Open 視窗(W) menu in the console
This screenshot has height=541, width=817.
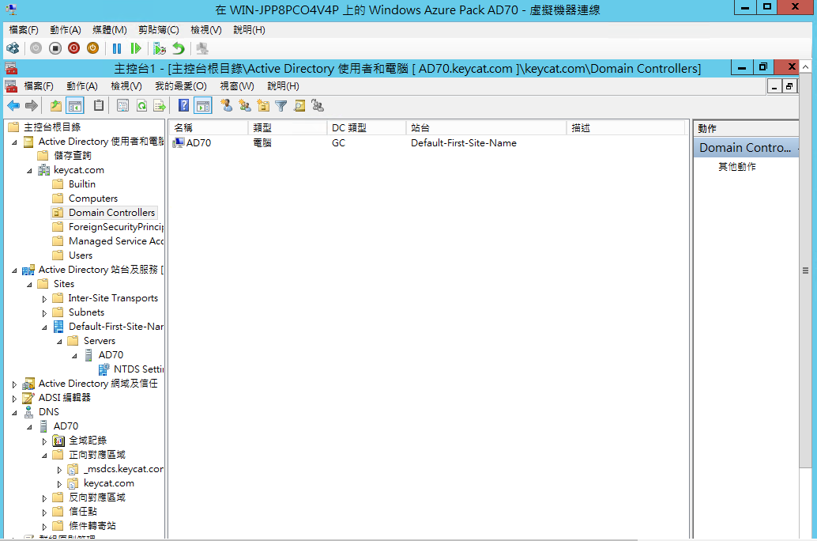[x=237, y=86]
